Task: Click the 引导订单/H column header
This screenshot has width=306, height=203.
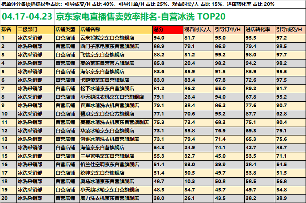Action: 229,29
